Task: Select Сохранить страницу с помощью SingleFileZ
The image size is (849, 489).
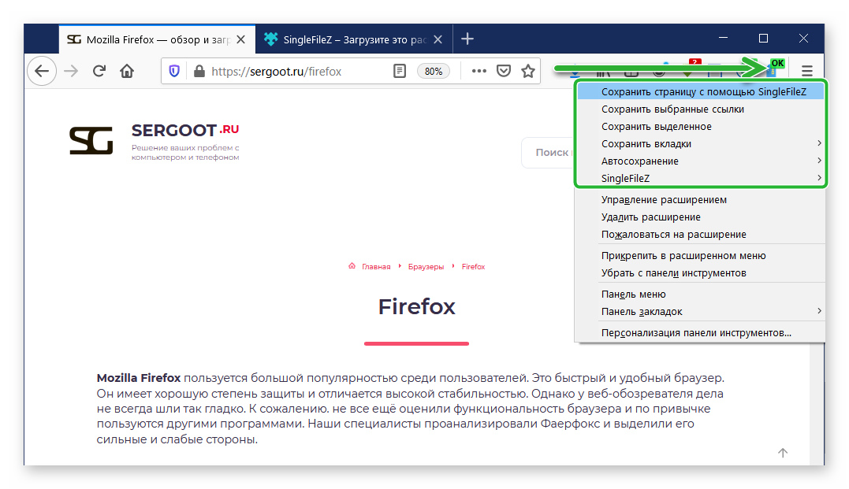Action: (702, 92)
